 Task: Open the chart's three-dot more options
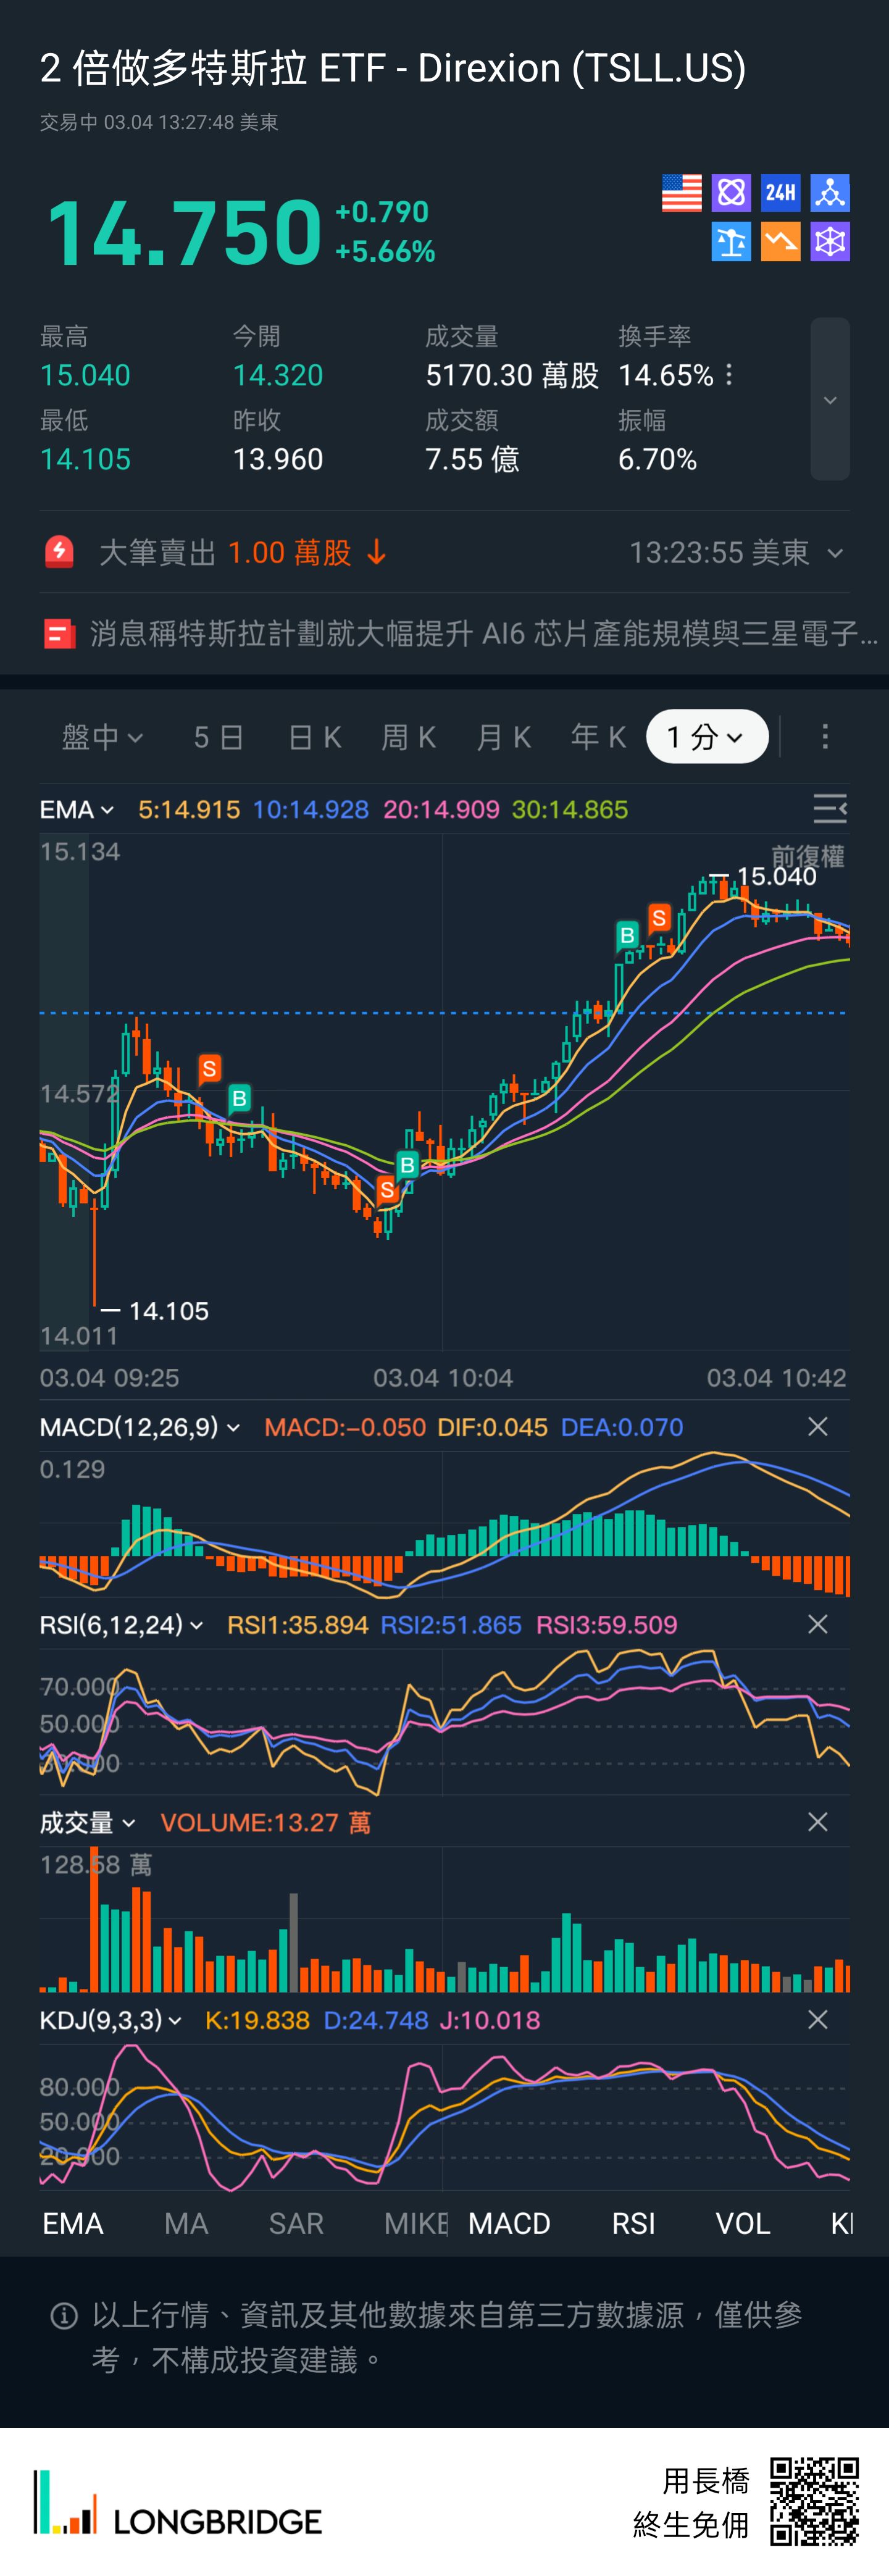[824, 737]
